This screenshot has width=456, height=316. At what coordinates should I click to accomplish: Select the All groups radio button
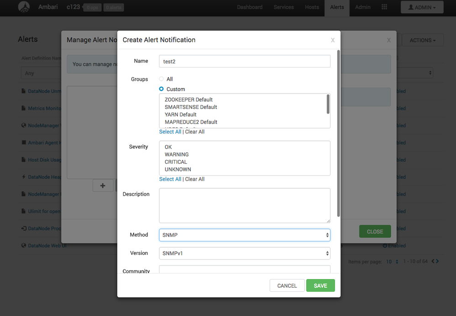coord(161,79)
